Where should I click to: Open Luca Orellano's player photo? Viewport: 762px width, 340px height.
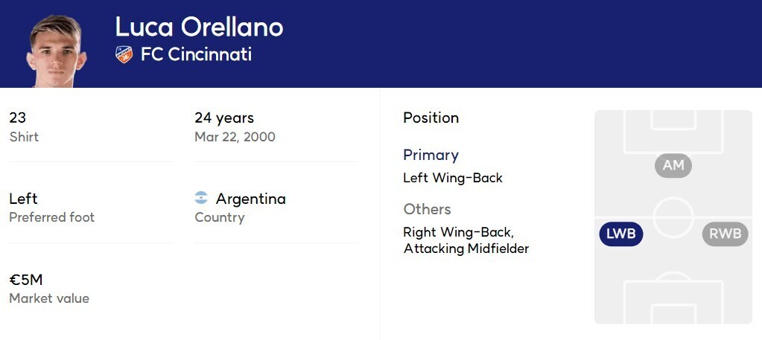pos(56,51)
